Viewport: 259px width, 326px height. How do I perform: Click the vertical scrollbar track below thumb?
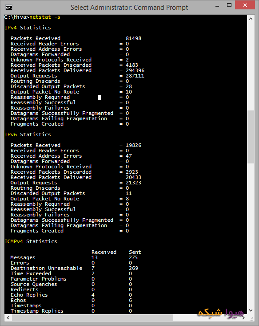click(251, 235)
